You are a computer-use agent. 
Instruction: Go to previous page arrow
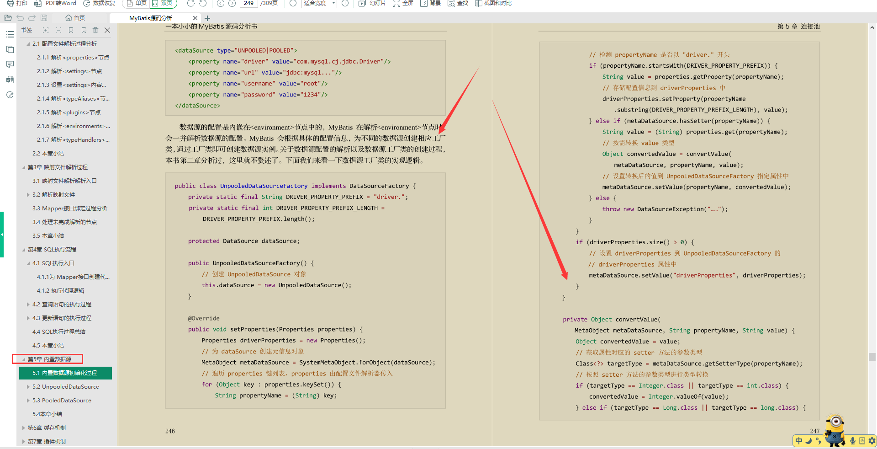(x=220, y=3)
